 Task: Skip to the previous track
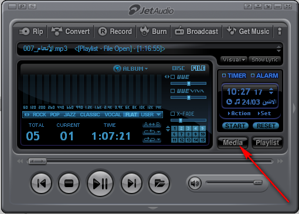(41, 183)
